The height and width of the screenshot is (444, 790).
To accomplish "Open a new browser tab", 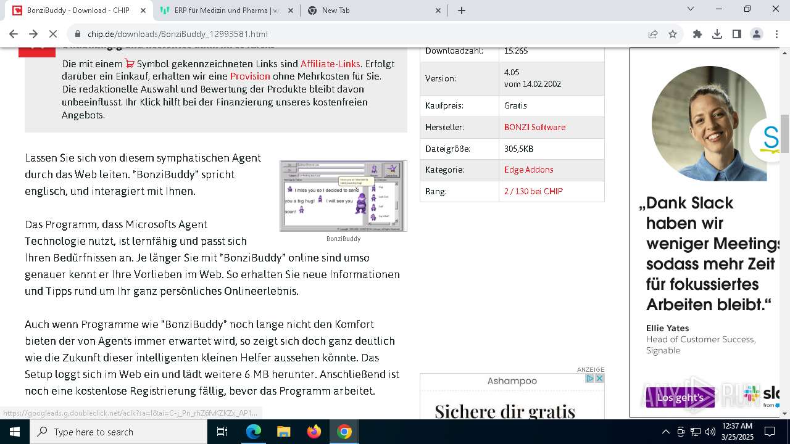I will [462, 10].
